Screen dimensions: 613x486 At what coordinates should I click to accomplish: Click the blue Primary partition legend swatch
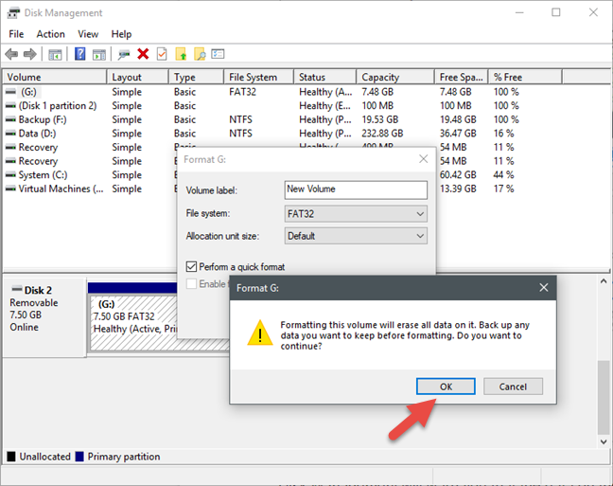click(x=79, y=457)
